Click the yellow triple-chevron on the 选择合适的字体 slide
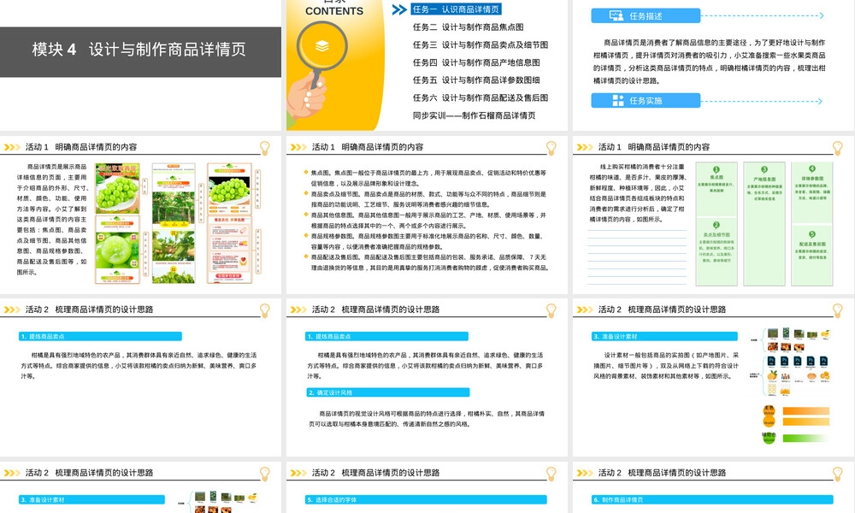Viewport: 855px width, 513px height. [x=298, y=473]
